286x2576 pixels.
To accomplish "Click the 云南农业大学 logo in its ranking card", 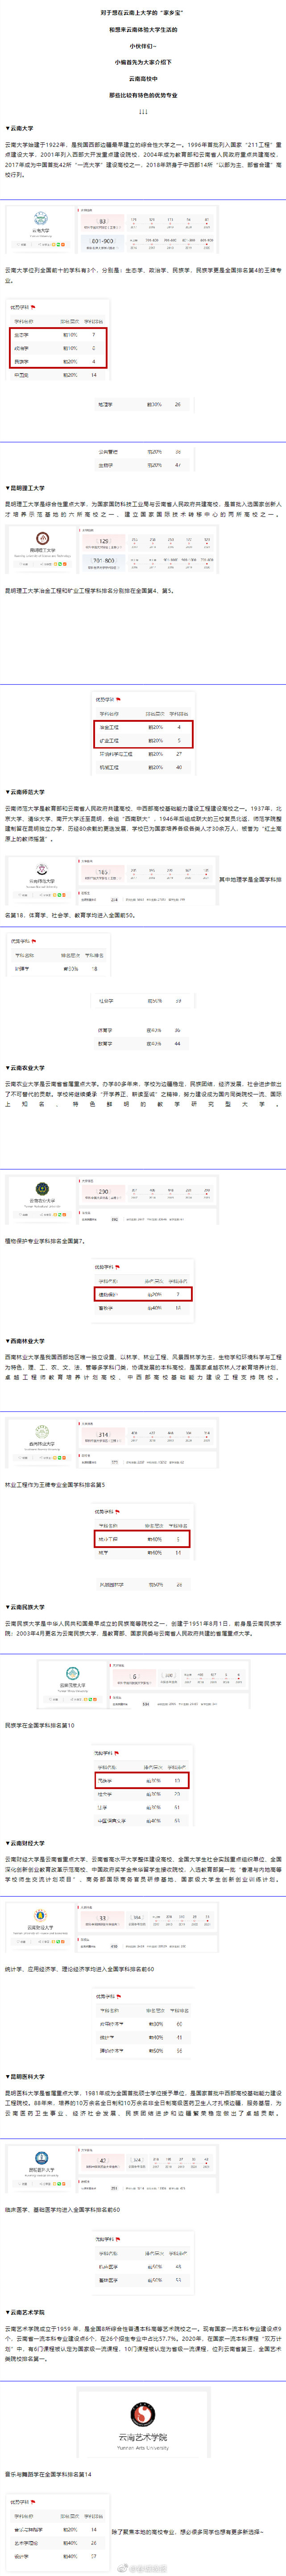I will [41, 1189].
